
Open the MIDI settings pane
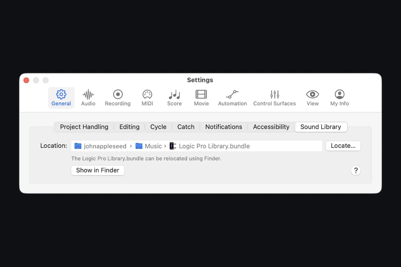[x=147, y=98]
